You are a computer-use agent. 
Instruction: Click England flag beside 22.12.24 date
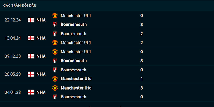pos(31,20)
